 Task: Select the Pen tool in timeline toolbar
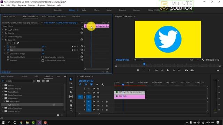coord(71,101)
